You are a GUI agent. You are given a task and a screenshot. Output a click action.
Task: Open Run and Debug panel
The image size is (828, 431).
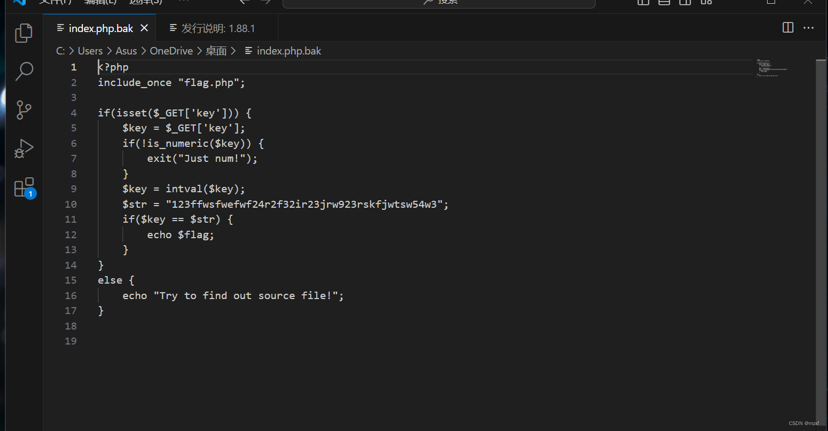24,148
